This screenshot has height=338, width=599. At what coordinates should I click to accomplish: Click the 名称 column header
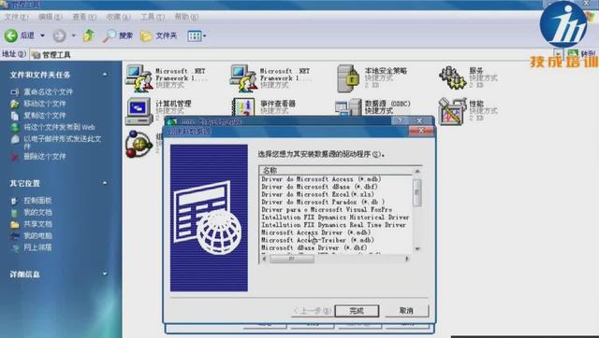coord(336,170)
